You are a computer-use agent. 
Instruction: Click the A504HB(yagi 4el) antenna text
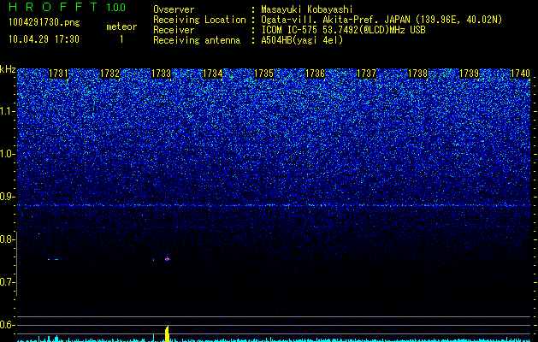(x=302, y=40)
